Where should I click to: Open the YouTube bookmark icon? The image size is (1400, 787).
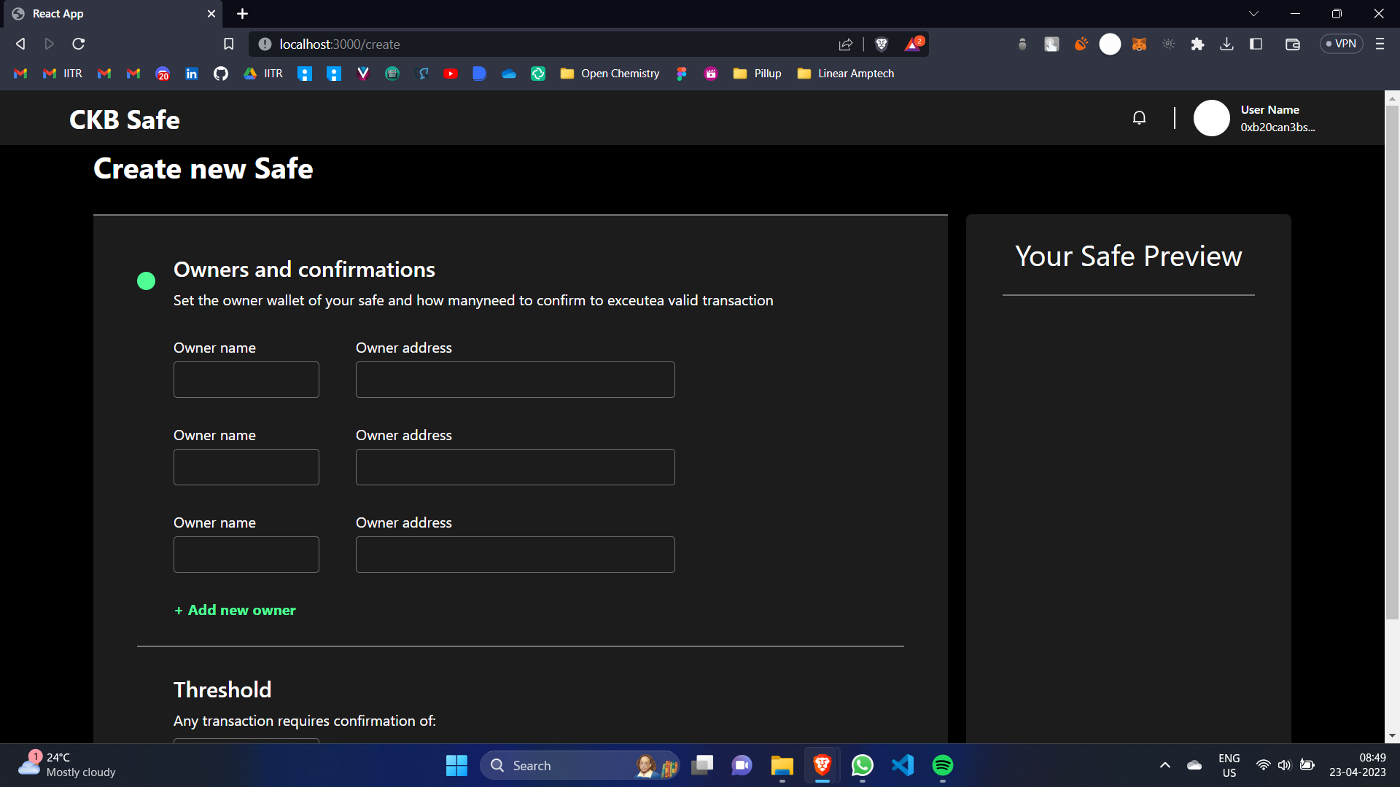pyautogui.click(x=451, y=74)
